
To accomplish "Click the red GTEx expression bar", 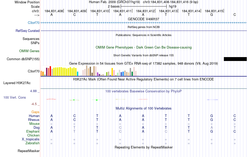I will [x=50, y=71].
